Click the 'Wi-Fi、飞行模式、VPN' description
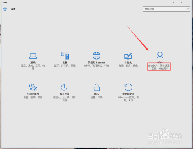193x149 pixels. pos(96,65)
